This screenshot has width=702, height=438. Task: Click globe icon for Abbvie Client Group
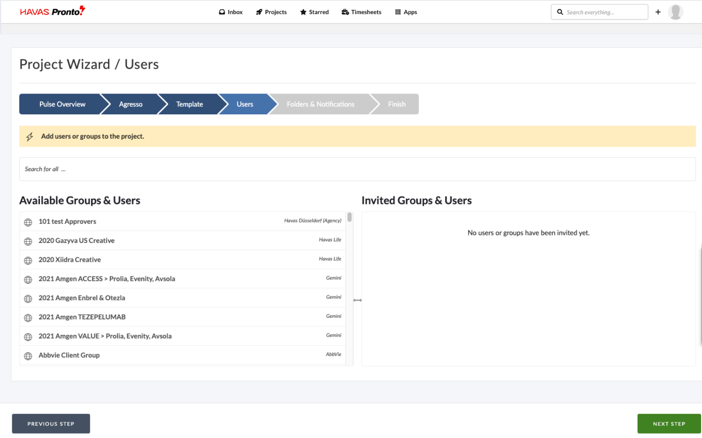coord(28,356)
